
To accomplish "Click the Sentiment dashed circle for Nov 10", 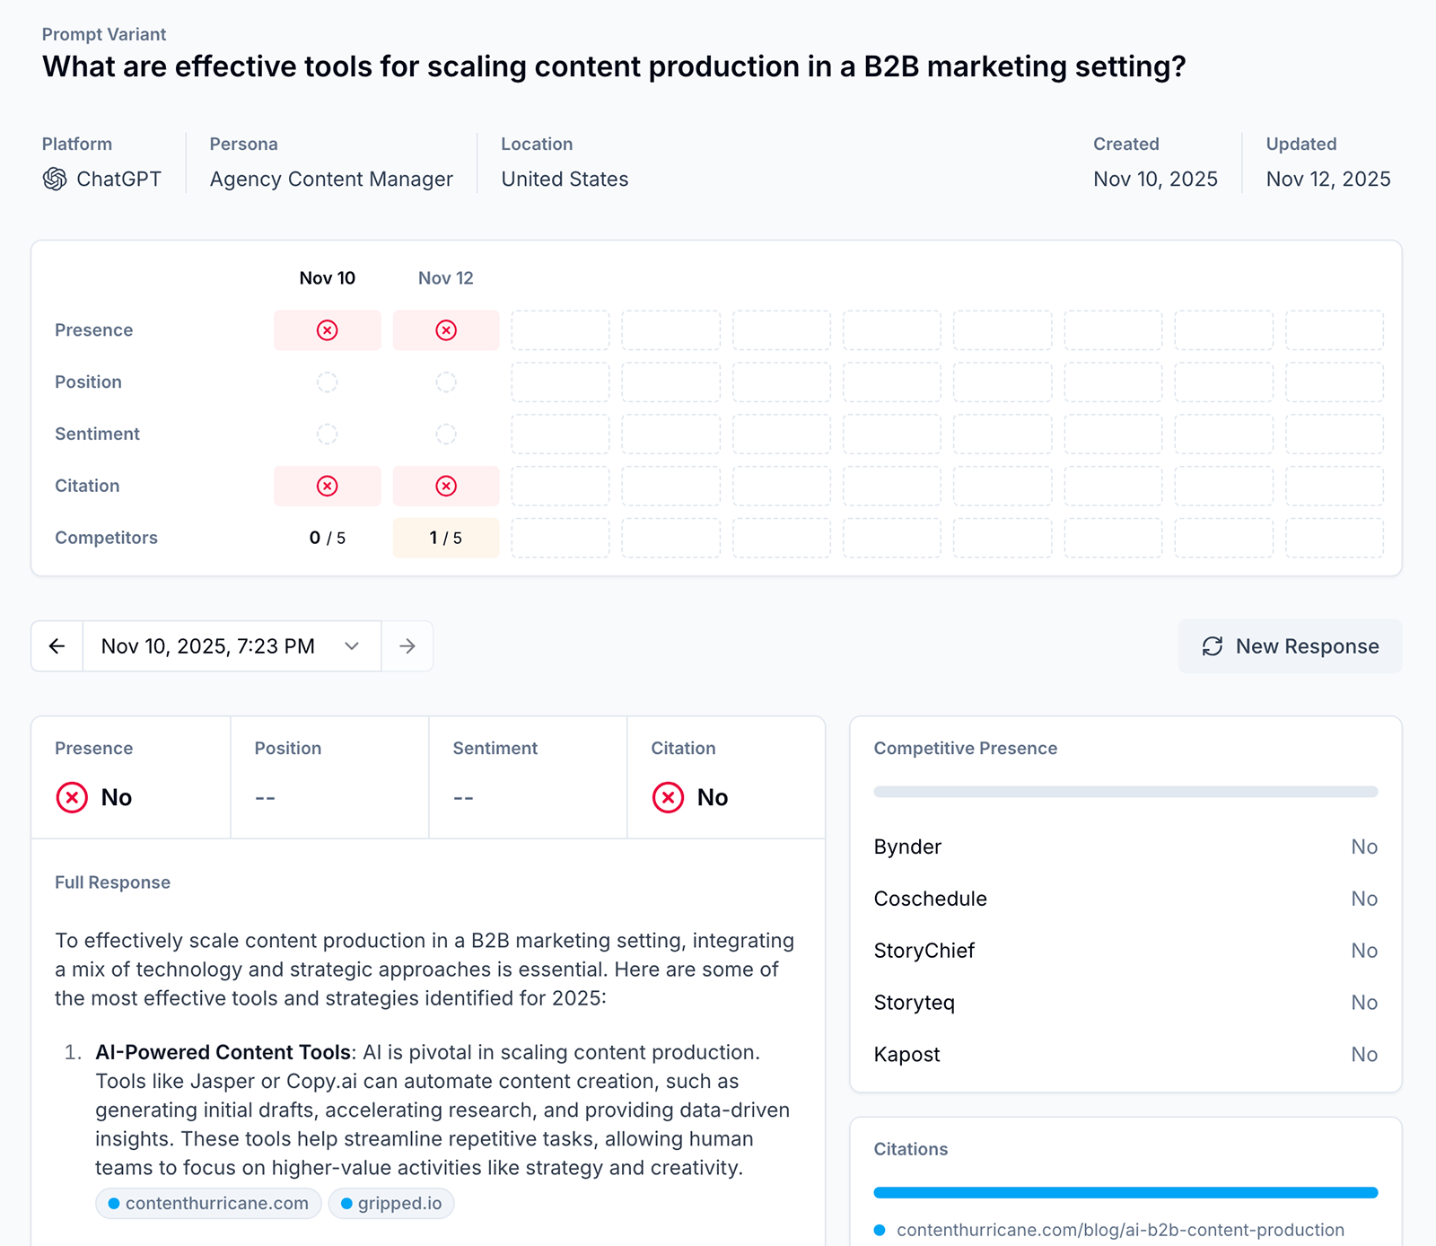I will 328,434.
